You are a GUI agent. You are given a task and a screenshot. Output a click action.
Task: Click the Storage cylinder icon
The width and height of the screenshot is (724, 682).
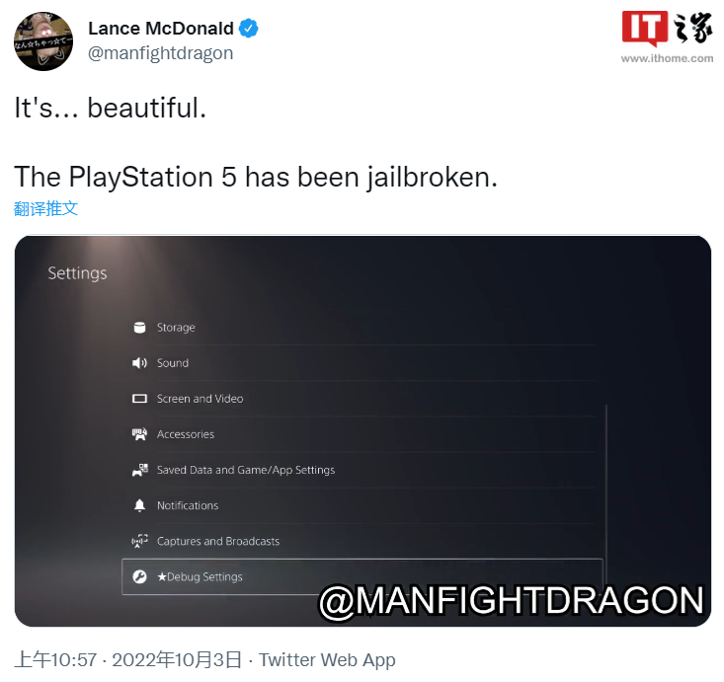pos(139,328)
